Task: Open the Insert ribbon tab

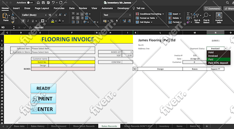Action: [x=16, y=8]
